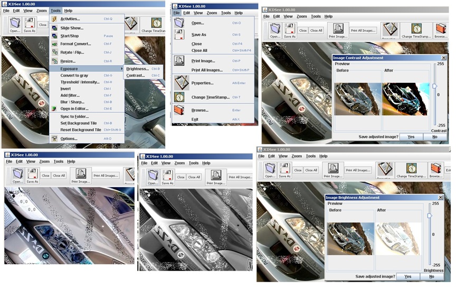Close the Image Contrast Adjustment dialog

tap(444, 58)
